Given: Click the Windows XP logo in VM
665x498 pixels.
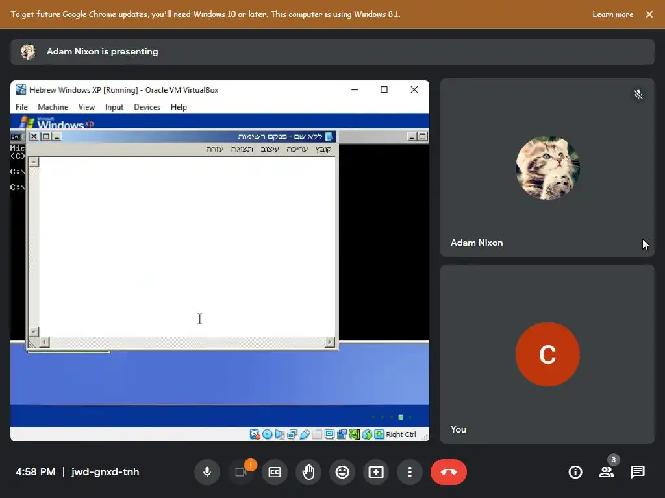Looking at the screenshot, I should click(x=56, y=123).
